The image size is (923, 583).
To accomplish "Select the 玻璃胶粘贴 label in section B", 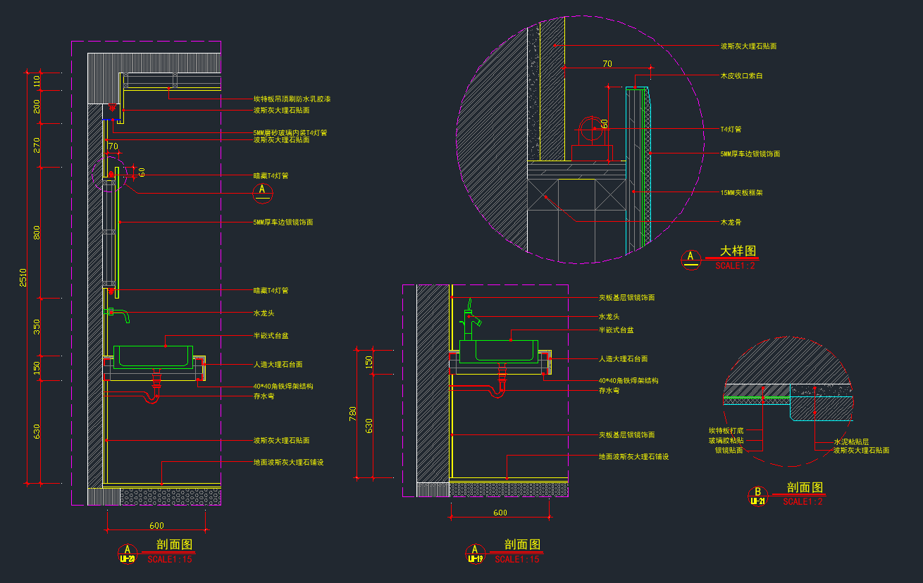I will (725, 441).
